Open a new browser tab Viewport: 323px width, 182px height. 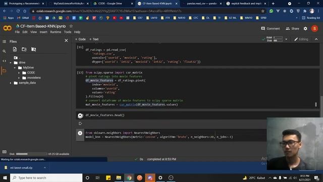point(273,4)
